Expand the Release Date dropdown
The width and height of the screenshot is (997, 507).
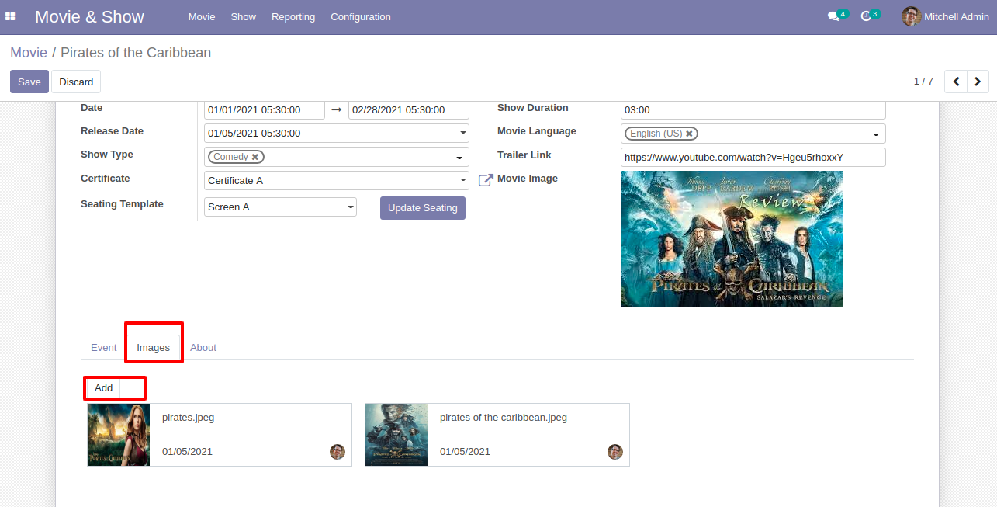point(463,134)
